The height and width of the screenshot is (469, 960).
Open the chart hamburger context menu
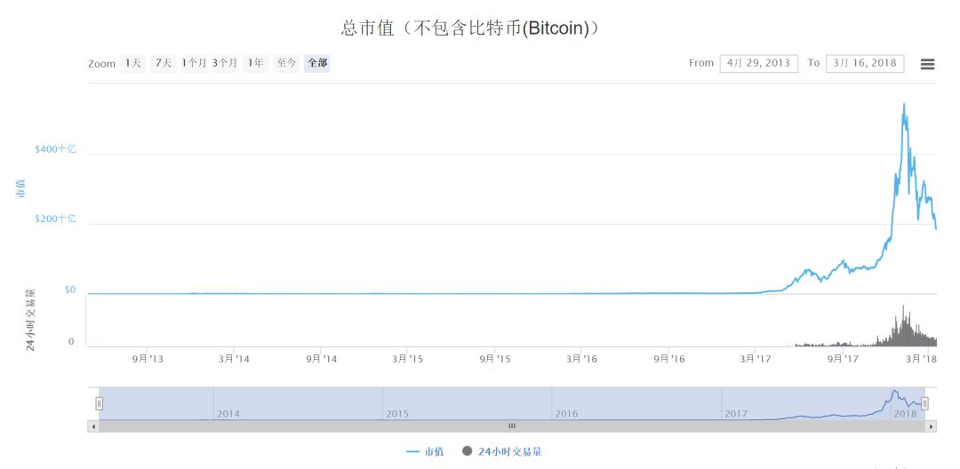point(927,64)
